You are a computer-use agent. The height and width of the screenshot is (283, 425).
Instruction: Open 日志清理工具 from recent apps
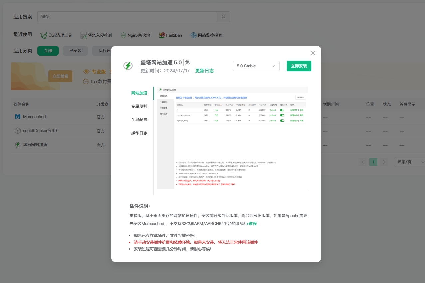[x=56, y=35]
